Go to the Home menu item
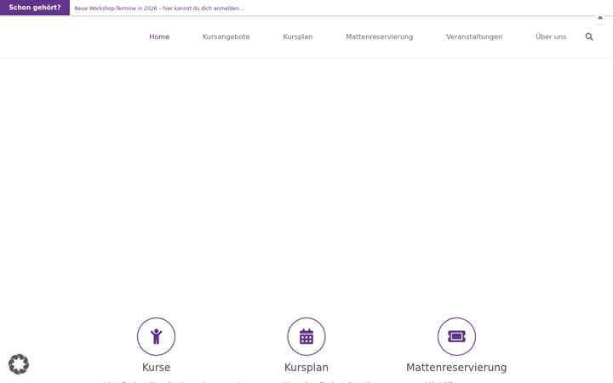 159,37
